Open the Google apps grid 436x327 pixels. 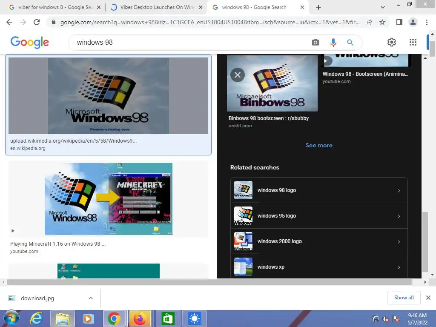click(x=413, y=42)
